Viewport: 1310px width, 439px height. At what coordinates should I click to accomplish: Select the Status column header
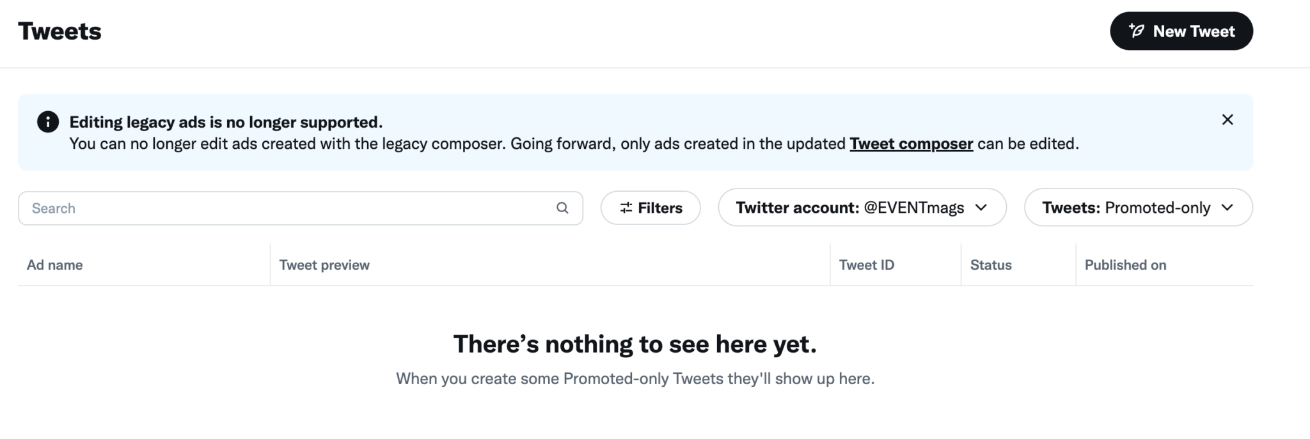(x=990, y=265)
